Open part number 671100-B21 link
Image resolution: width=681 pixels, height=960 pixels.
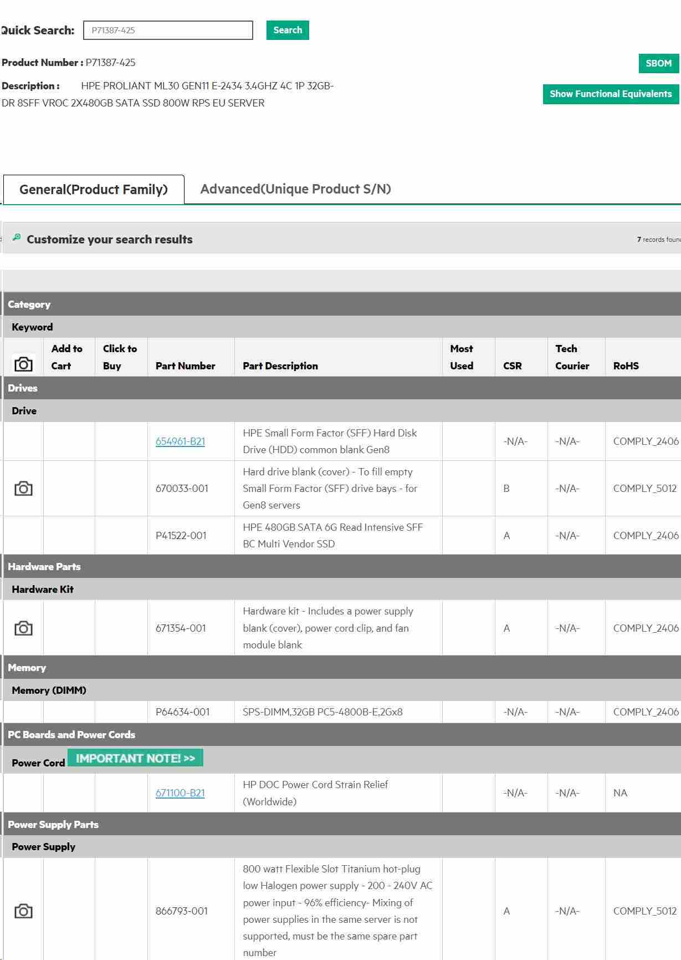click(180, 793)
